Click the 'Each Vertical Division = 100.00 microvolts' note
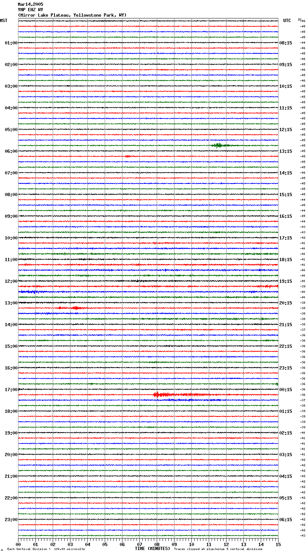 [x=46, y=549]
